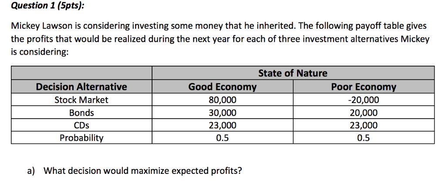Select CDs 23,000 under Poor Economy
The width and height of the screenshot is (446, 183).
click(364, 125)
